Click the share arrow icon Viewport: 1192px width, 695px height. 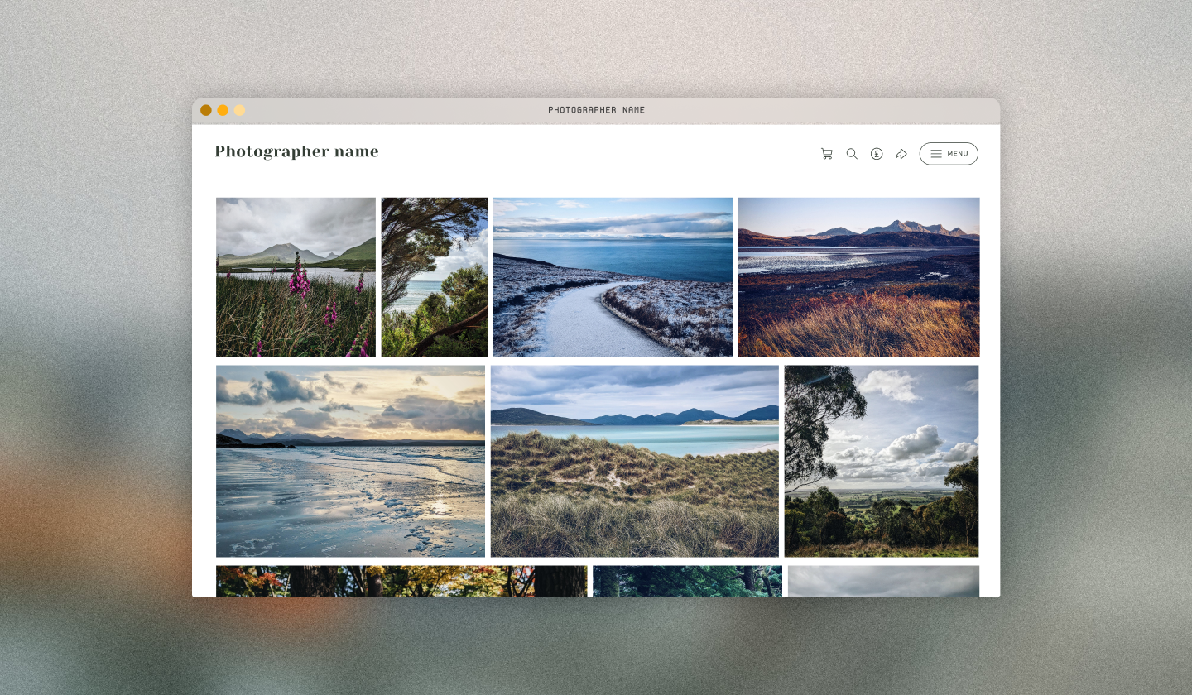pyautogui.click(x=901, y=153)
